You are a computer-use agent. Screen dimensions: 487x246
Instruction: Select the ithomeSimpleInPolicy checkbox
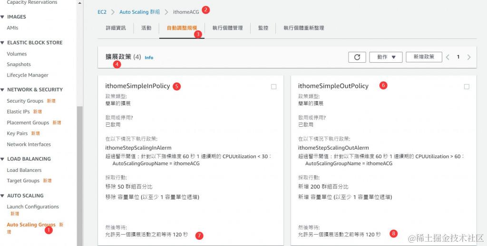point(273,86)
